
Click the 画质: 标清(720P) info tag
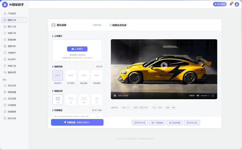(x=141, y=107)
